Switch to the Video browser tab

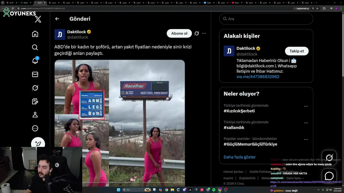(x=209, y=3)
